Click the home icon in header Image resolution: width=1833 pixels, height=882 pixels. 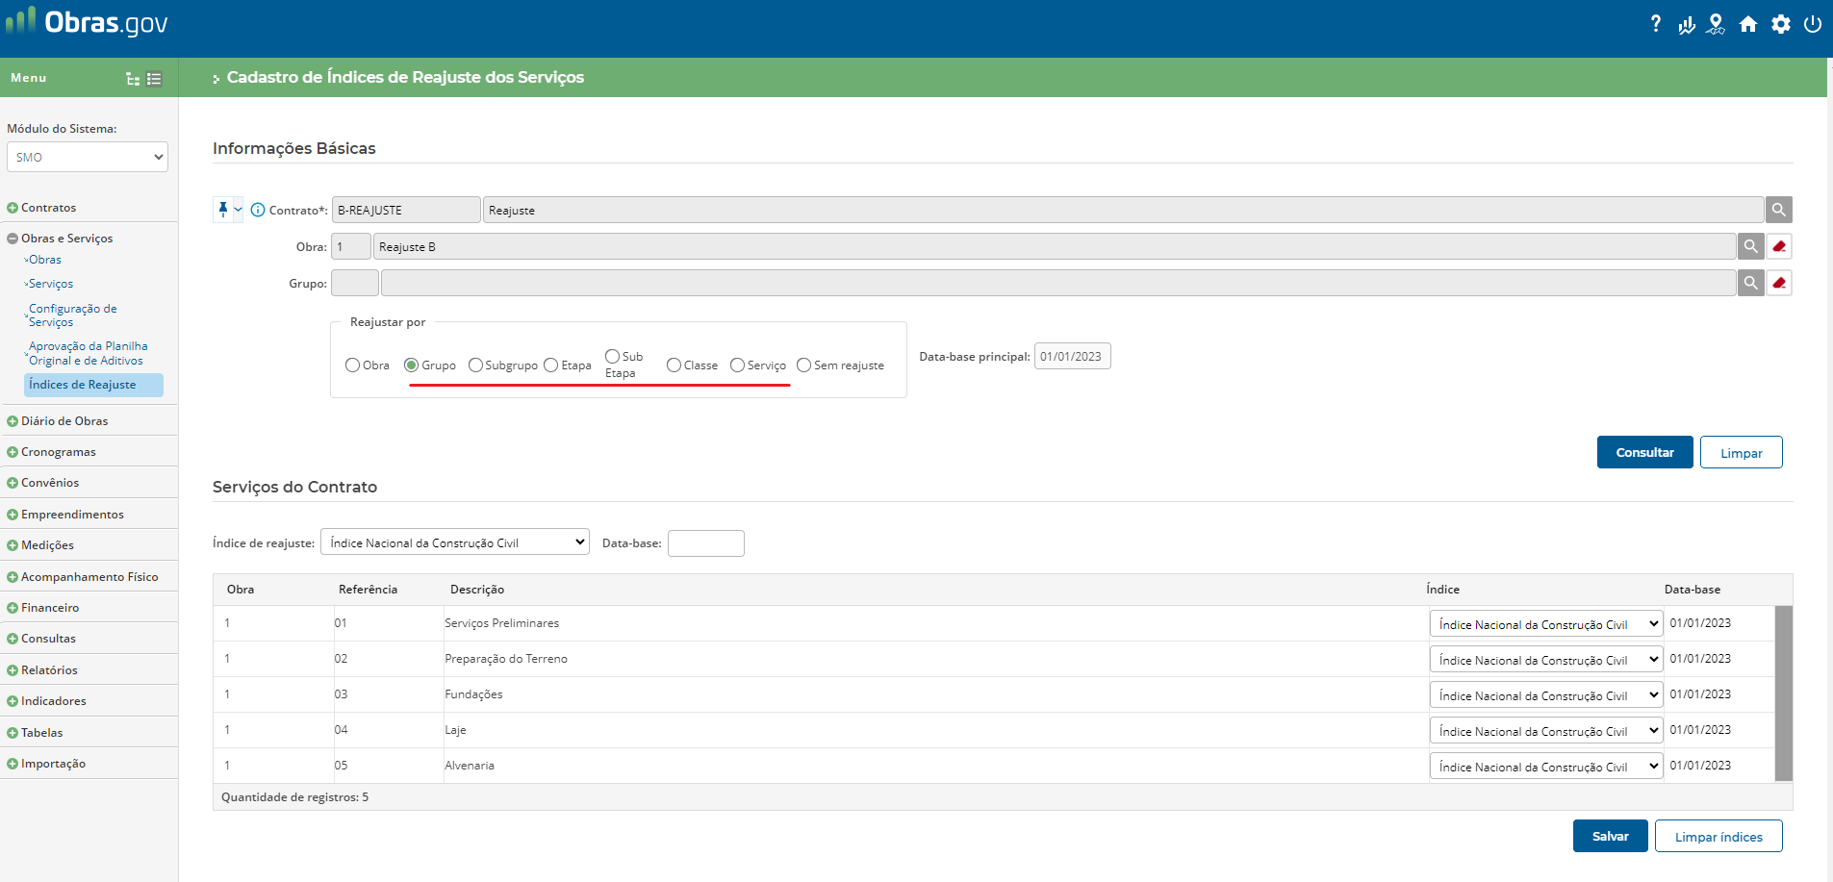(1748, 24)
